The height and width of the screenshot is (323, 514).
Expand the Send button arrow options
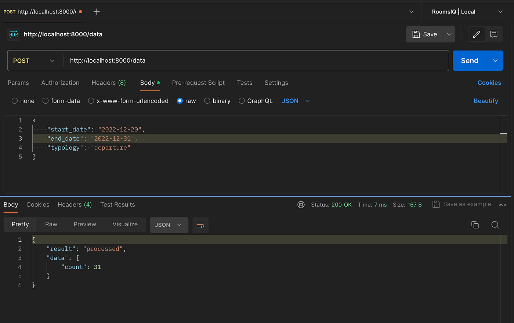495,61
